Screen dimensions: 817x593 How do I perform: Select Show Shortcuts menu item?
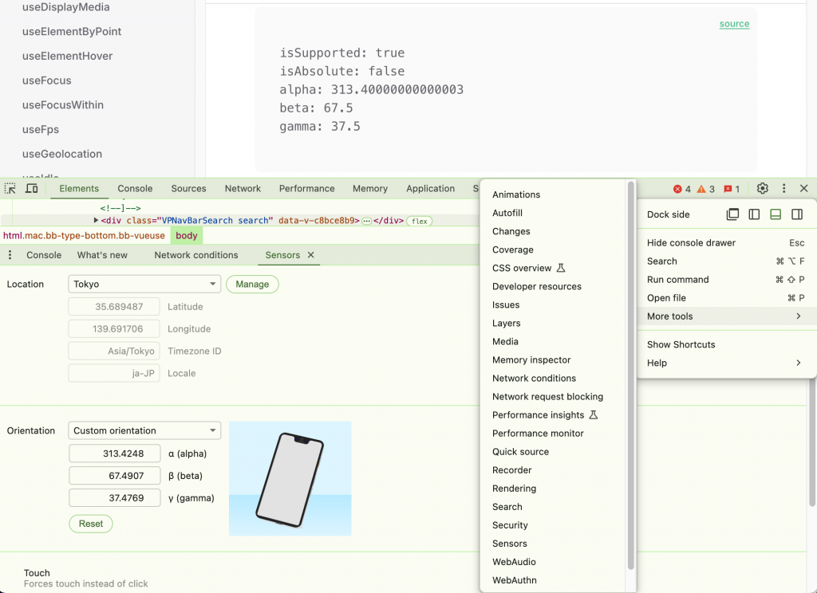(726, 344)
